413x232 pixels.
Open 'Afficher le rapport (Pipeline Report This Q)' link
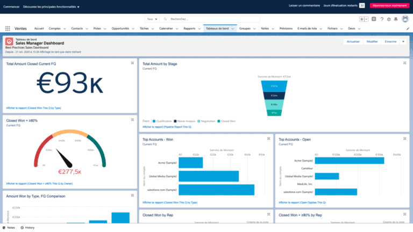(x=166, y=127)
